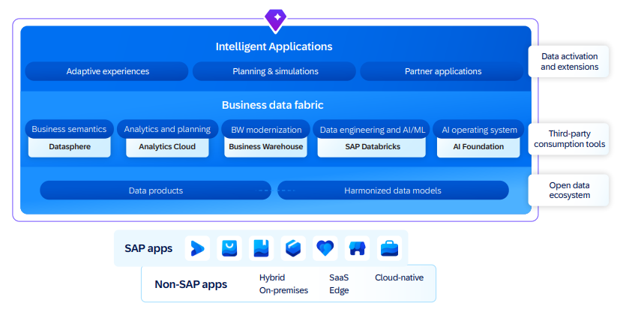Click the Business semantics label
This screenshot has width=620, height=312.
(x=69, y=129)
